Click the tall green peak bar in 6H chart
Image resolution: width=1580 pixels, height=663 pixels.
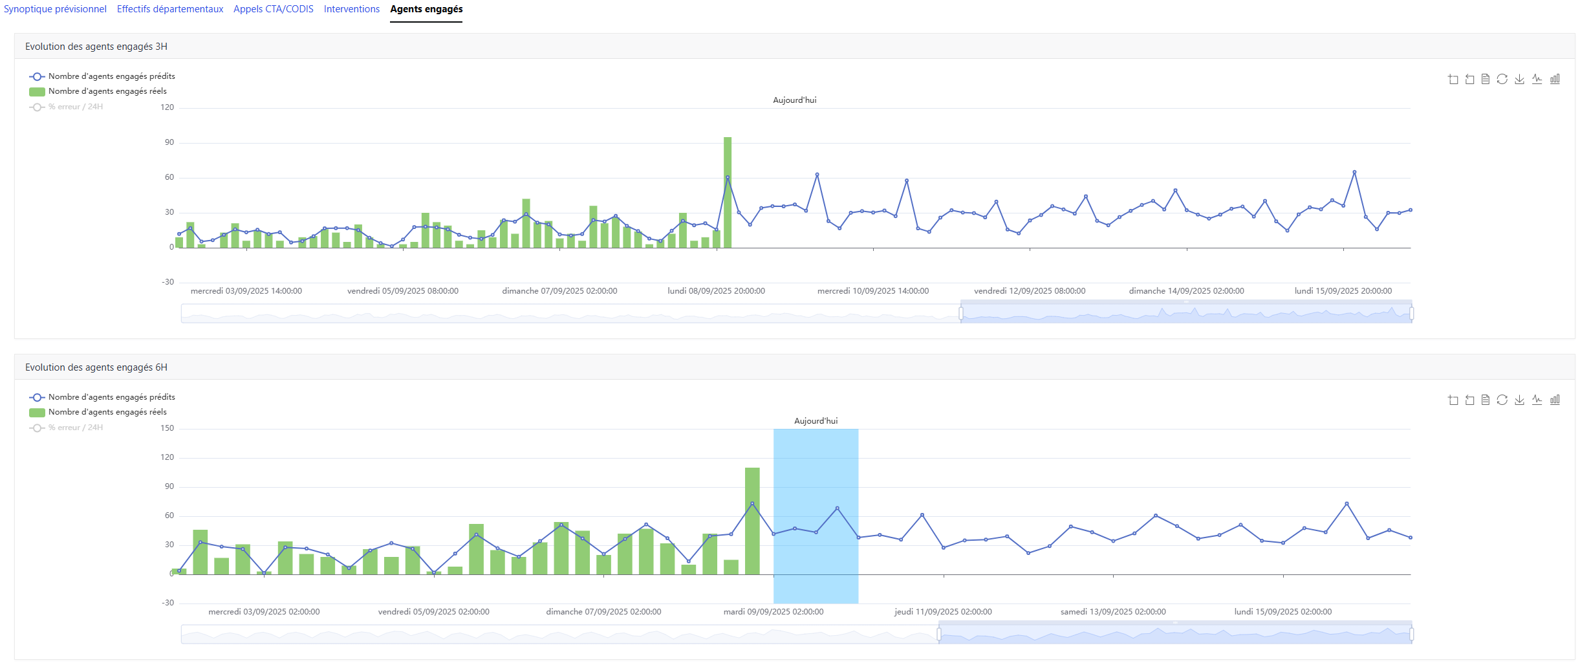[752, 521]
